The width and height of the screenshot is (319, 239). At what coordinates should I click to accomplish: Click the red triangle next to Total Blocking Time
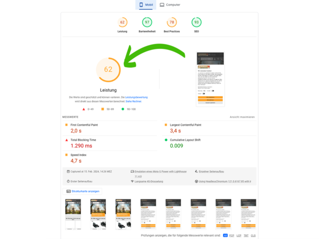pyautogui.click(x=67, y=140)
